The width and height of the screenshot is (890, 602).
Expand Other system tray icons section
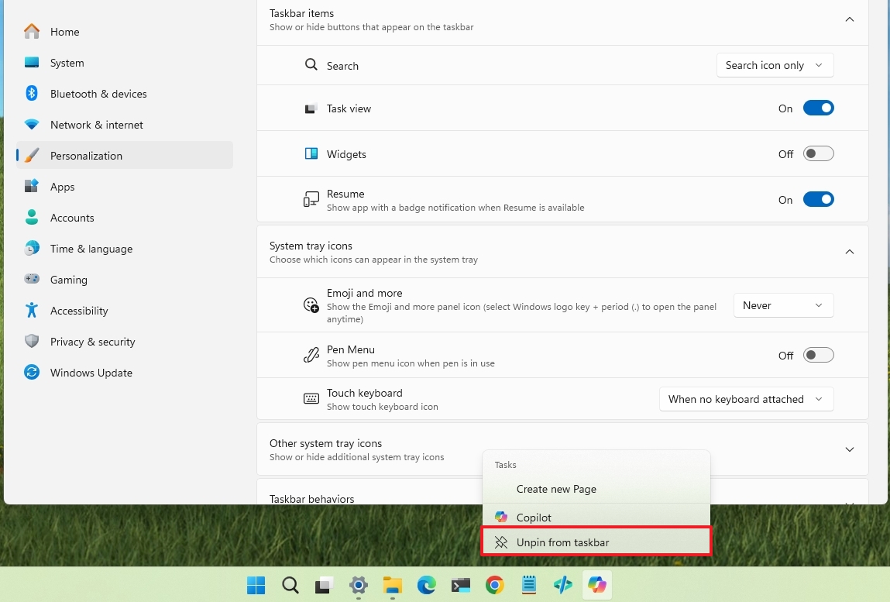(849, 449)
